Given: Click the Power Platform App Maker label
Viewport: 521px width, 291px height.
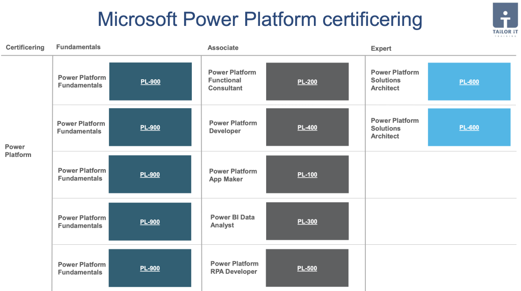Looking at the screenshot, I should click(x=233, y=175).
